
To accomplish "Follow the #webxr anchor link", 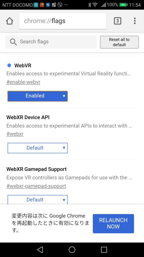I will (x=15, y=134).
